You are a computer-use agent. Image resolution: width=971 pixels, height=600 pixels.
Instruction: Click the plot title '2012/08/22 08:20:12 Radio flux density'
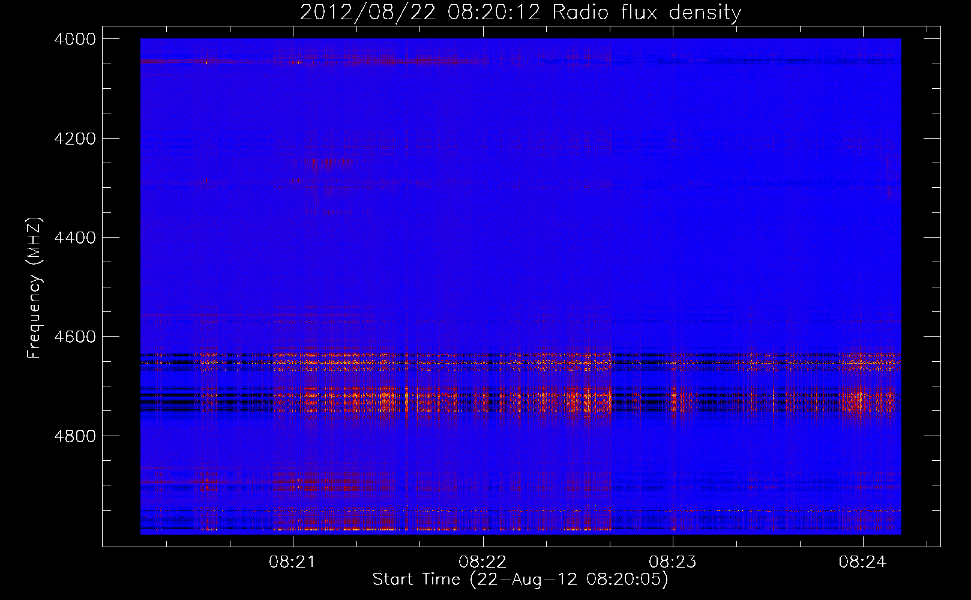point(520,12)
